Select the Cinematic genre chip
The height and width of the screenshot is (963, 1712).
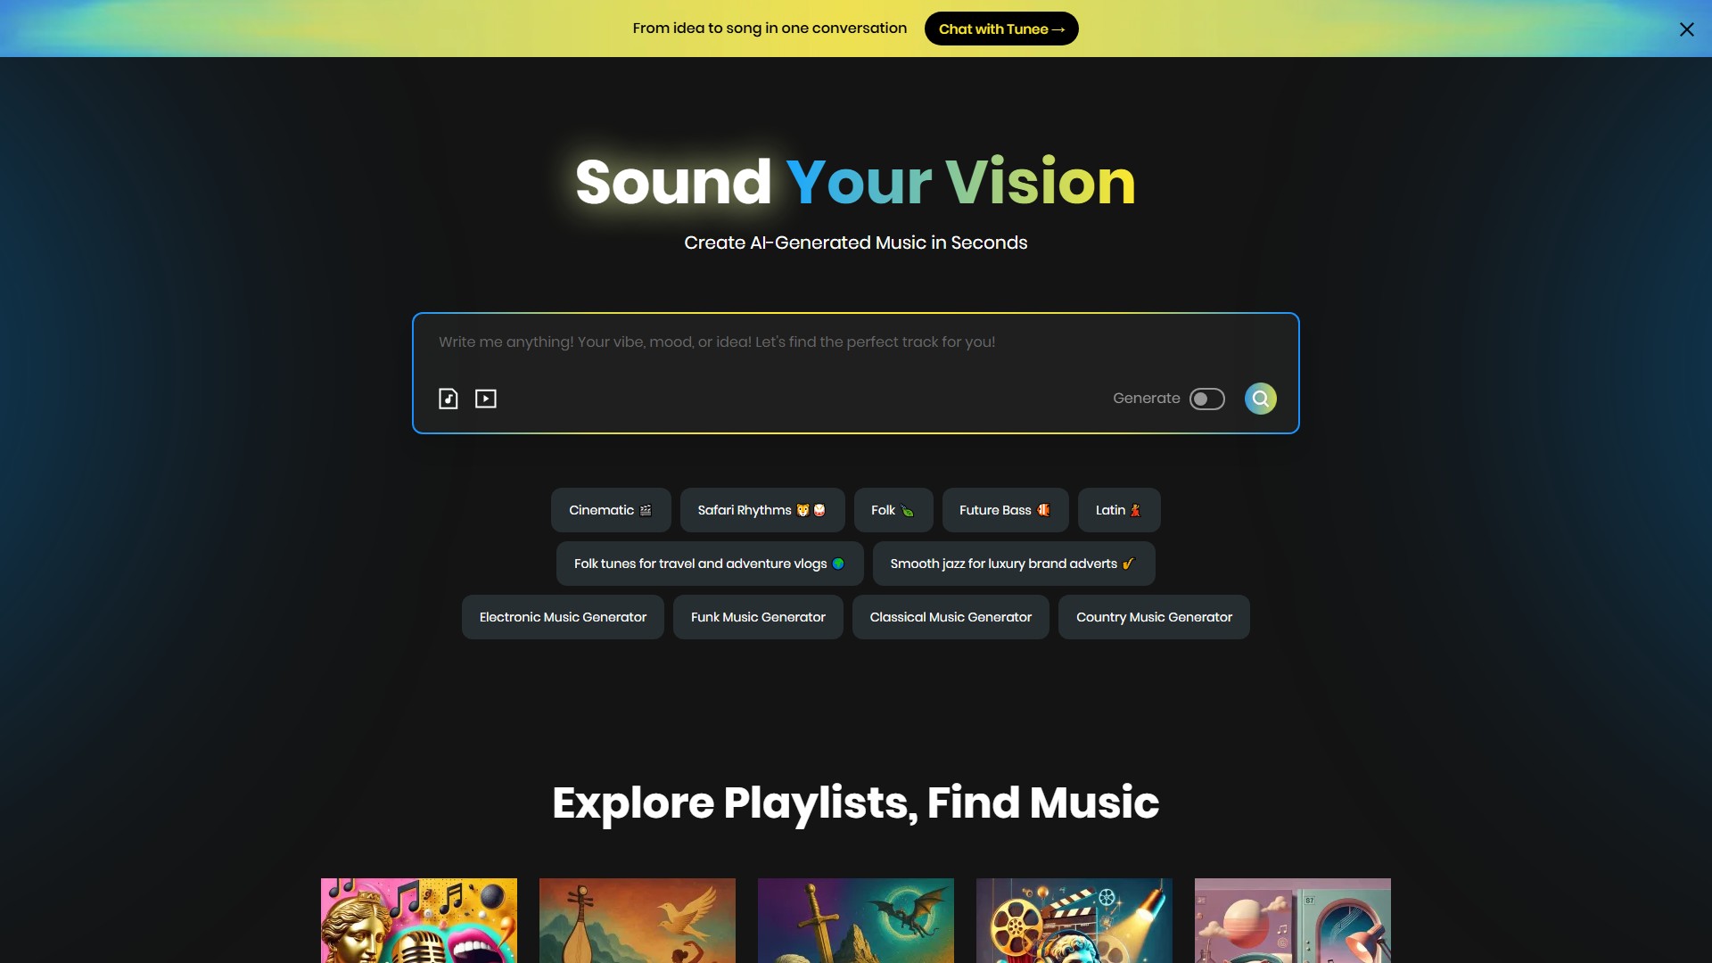(611, 510)
